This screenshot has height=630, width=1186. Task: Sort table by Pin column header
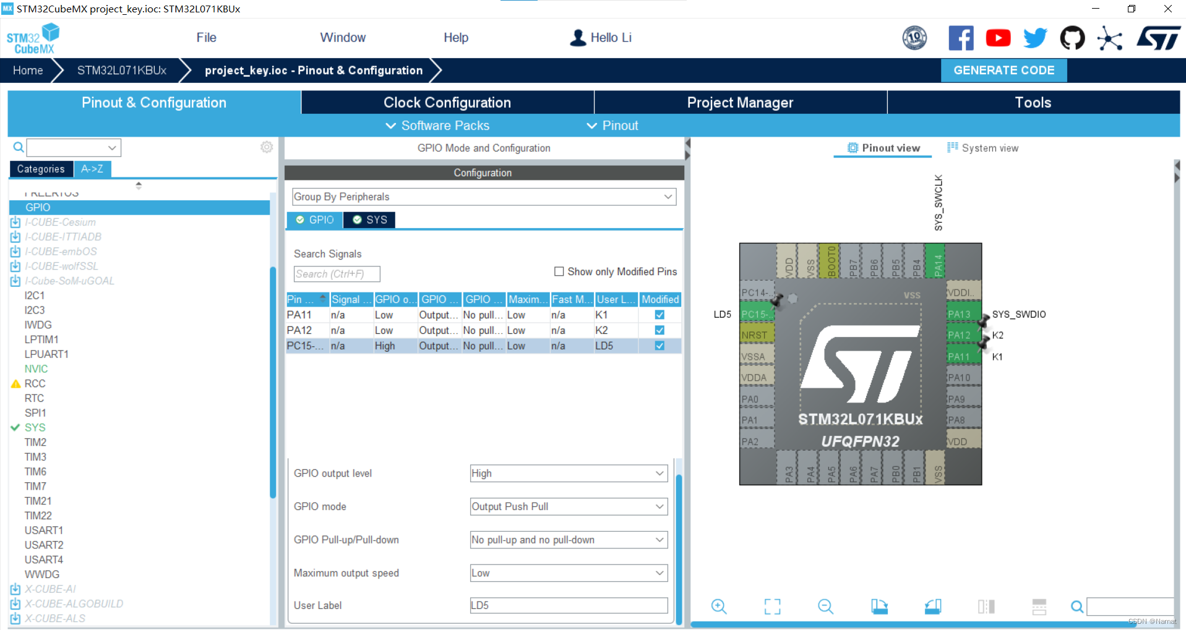click(307, 299)
